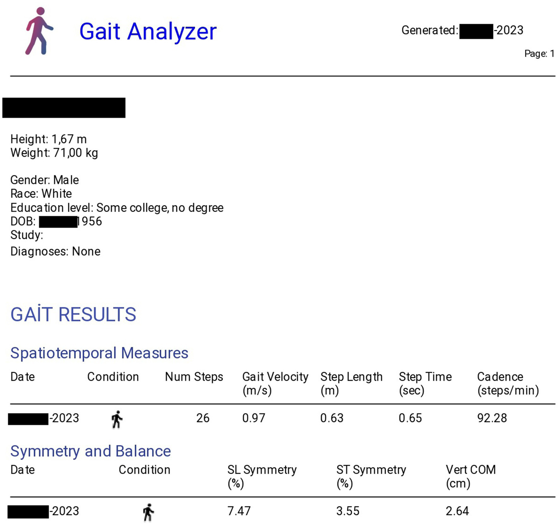
Task: Click the SL Symmetry value 7.47
Action: pyautogui.click(x=239, y=511)
